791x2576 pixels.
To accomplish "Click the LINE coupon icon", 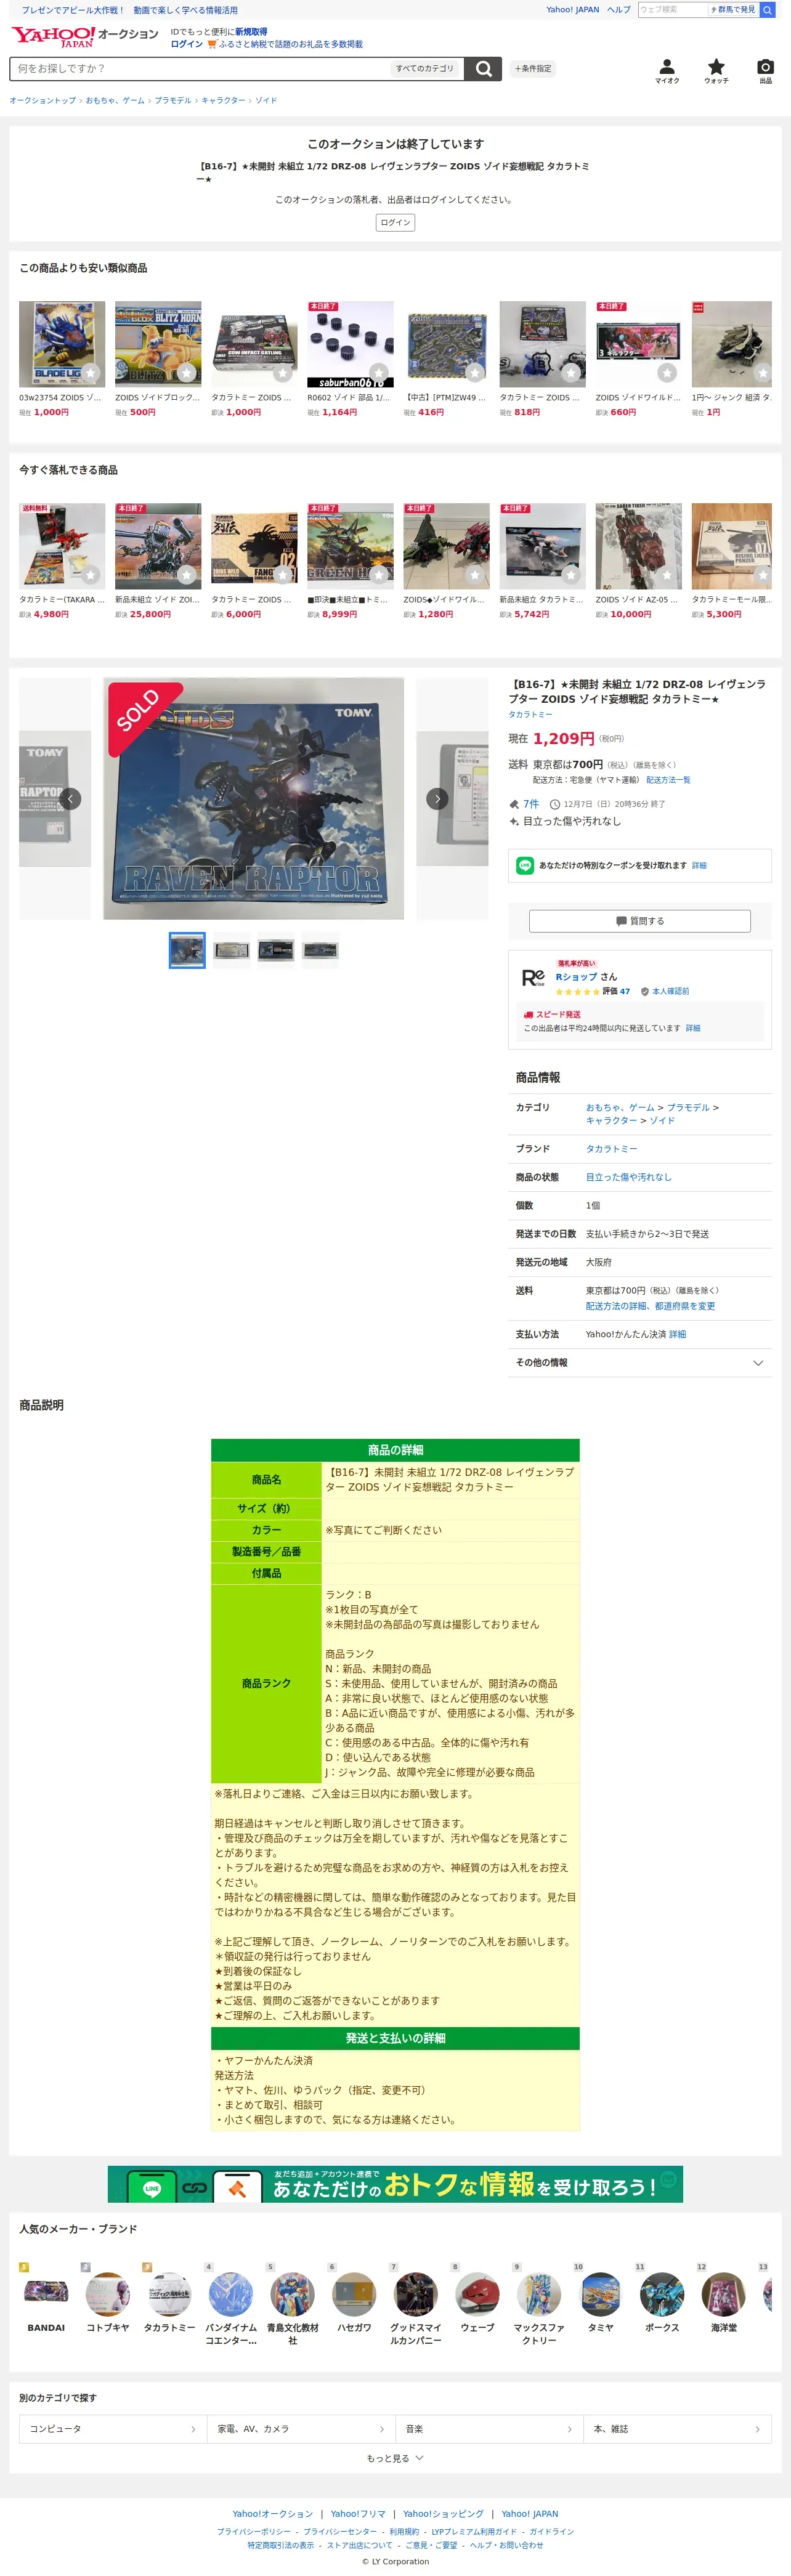I will pyautogui.click(x=524, y=865).
